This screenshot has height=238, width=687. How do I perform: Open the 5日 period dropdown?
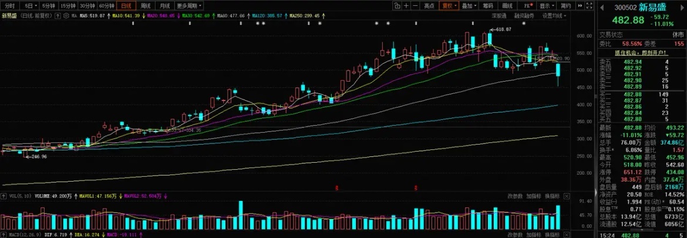(x=30, y=6)
